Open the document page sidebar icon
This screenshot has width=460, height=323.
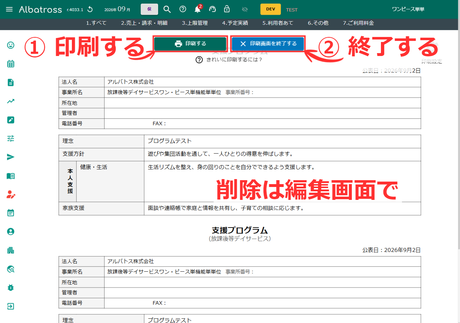point(11,83)
